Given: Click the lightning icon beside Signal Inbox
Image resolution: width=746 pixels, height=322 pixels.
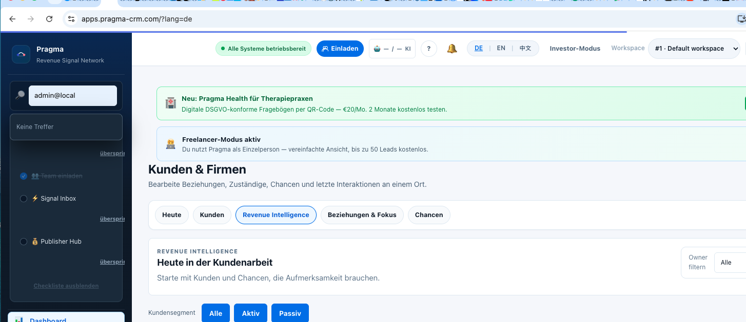Looking at the screenshot, I should click(35, 199).
